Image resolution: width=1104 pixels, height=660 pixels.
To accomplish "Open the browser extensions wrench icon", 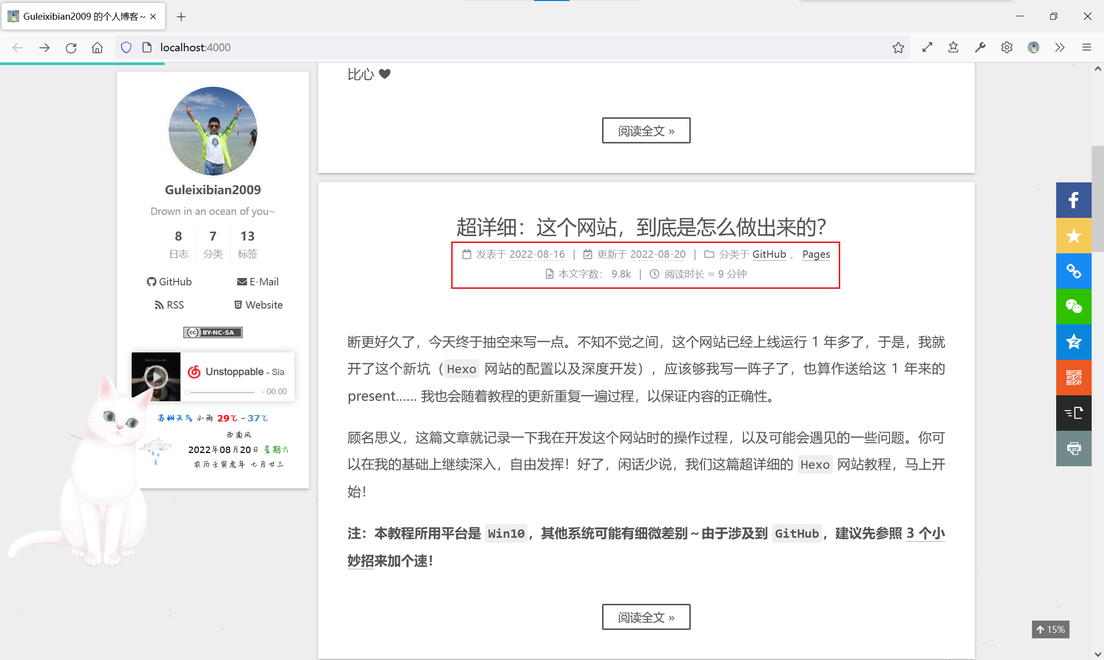I will coord(980,47).
